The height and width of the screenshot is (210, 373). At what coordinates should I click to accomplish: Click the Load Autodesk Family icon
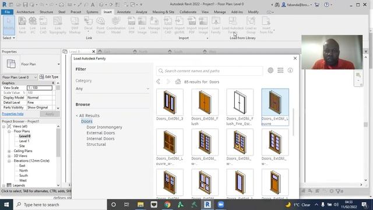[233, 25]
